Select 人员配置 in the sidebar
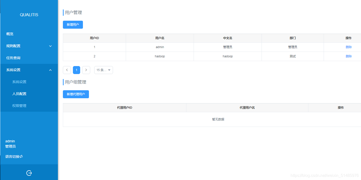Screen dimensions: 361x180 point(19,93)
